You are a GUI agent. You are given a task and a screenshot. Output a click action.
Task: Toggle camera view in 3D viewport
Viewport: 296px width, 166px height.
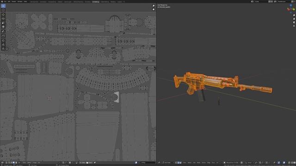click(294, 22)
